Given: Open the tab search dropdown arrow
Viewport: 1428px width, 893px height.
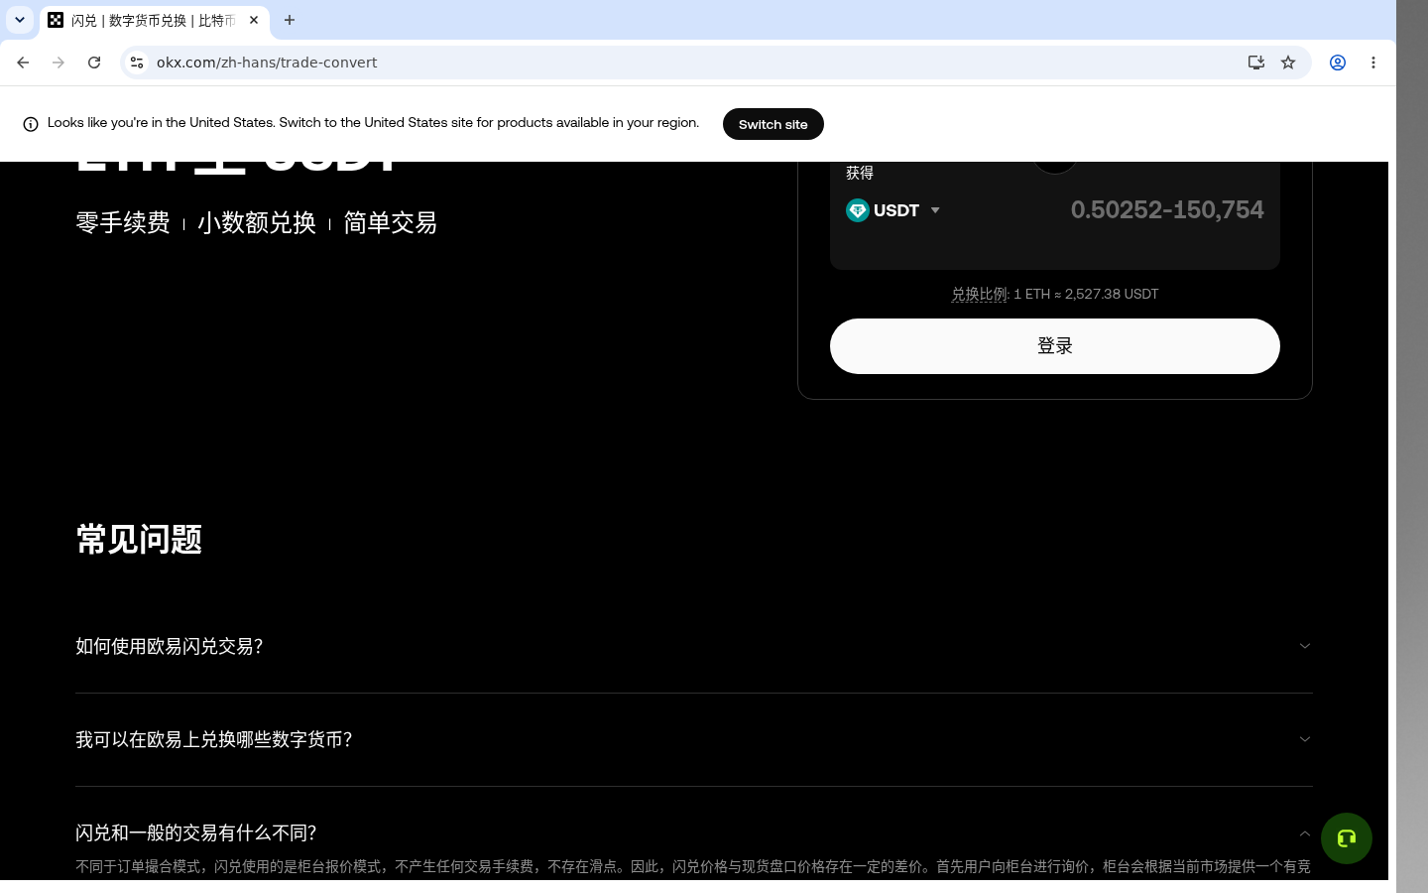Looking at the screenshot, I should [x=20, y=20].
